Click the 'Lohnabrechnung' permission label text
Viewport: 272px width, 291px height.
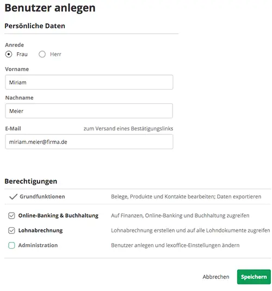[40, 231]
